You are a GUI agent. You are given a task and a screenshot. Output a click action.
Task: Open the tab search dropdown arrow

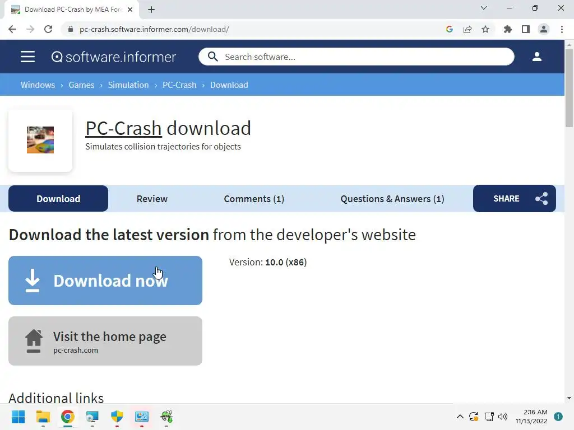pyautogui.click(x=484, y=8)
